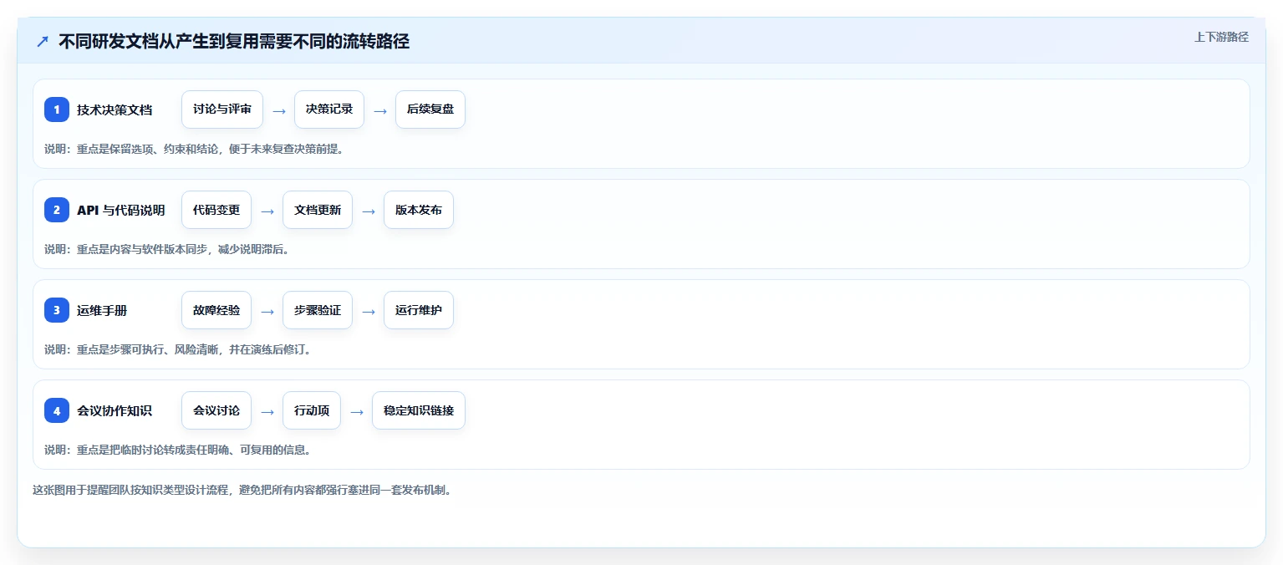Select the 运行维护 step chip
This screenshot has height=565, width=1283.
419,310
